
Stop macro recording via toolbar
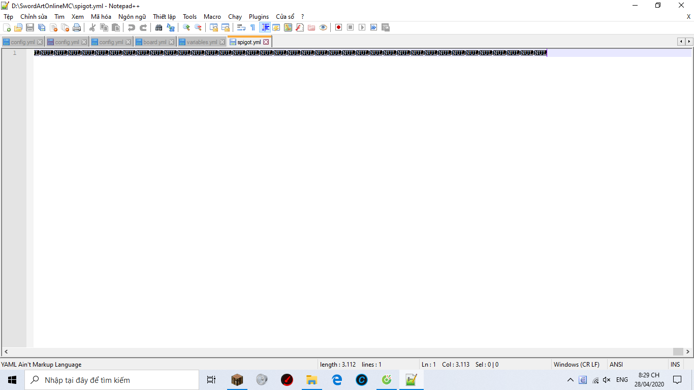click(351, 27)
